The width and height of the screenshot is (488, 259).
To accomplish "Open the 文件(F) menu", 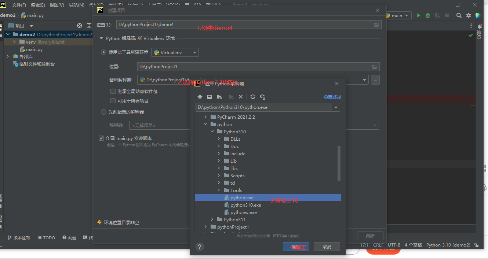I will pos(19,5).
